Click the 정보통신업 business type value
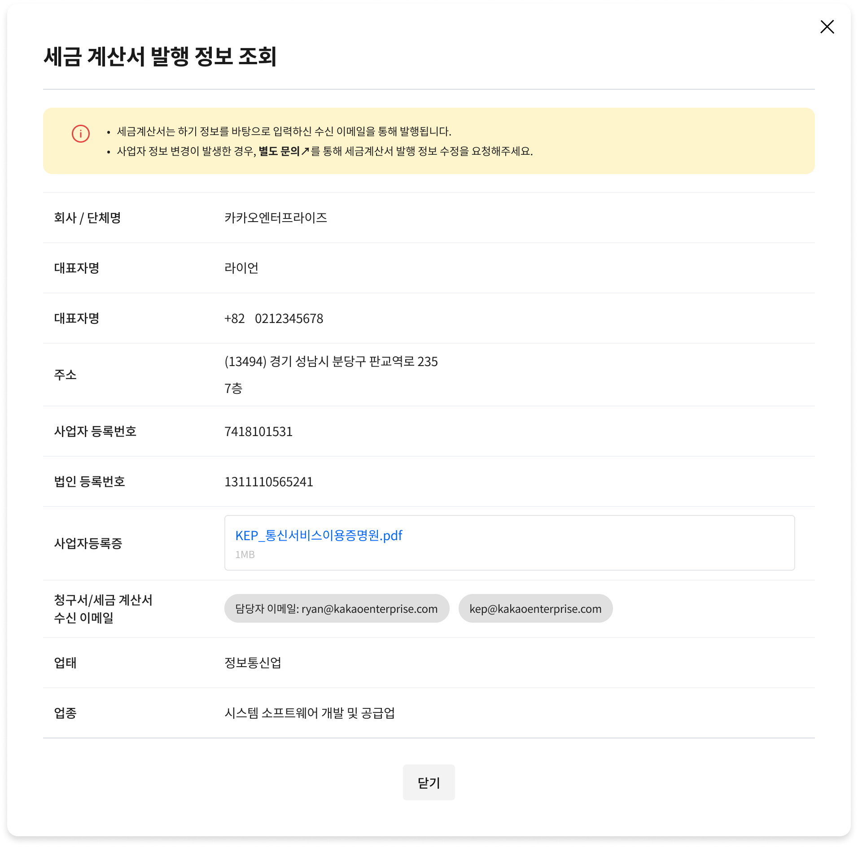This screenshot has width=858, height=847. 253,663
